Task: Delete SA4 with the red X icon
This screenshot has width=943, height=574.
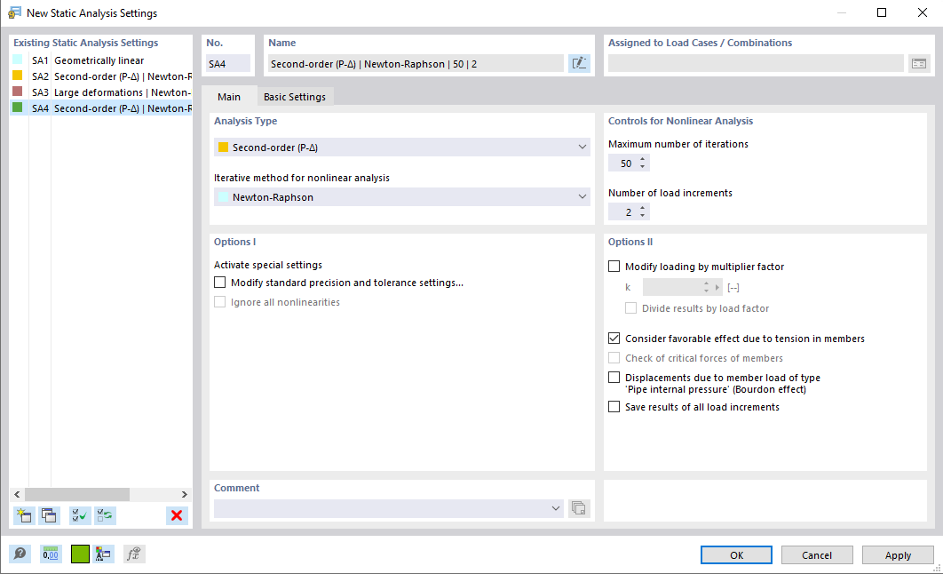Action: coord(176,515)
